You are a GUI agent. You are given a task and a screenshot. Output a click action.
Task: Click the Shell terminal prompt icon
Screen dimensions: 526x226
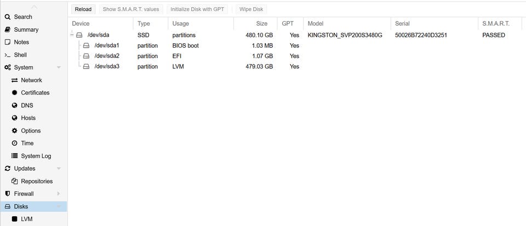(7, 55)
